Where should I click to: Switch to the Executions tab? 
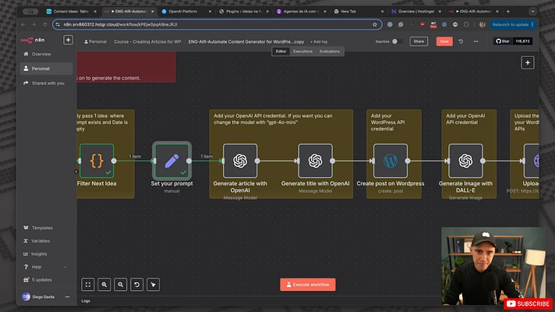(x=302, y=51)
